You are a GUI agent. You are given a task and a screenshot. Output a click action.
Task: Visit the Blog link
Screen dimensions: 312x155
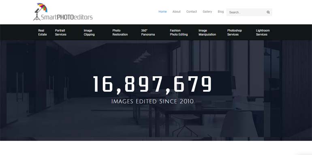point(221,11)
